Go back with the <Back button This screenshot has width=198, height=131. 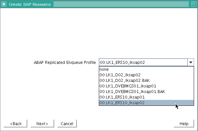point(15,123)
